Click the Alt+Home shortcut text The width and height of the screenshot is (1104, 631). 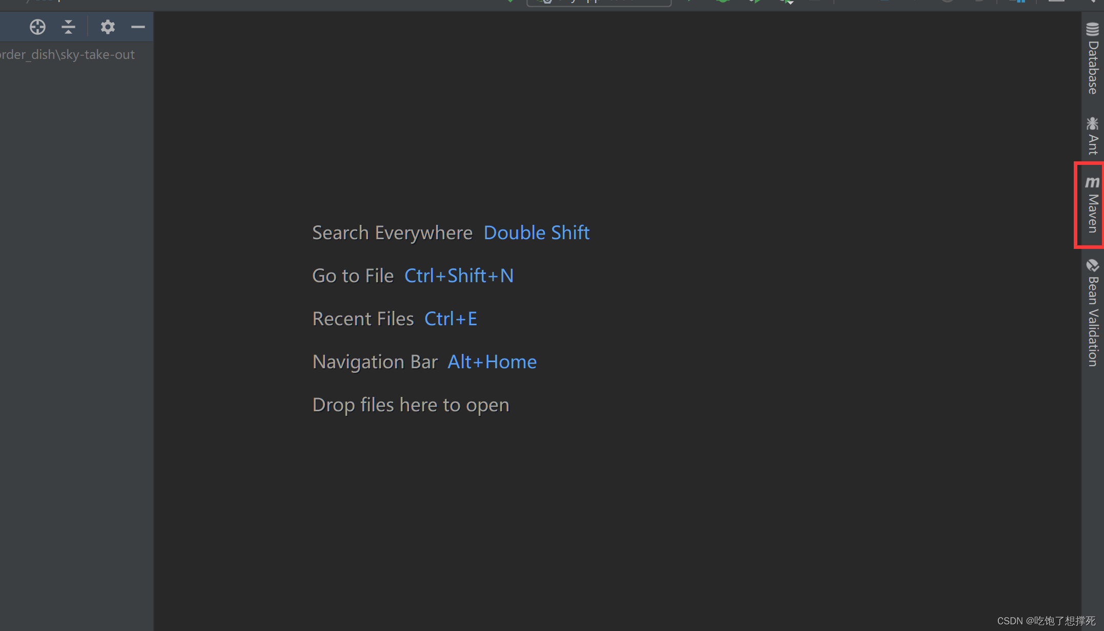coord(492,362)
